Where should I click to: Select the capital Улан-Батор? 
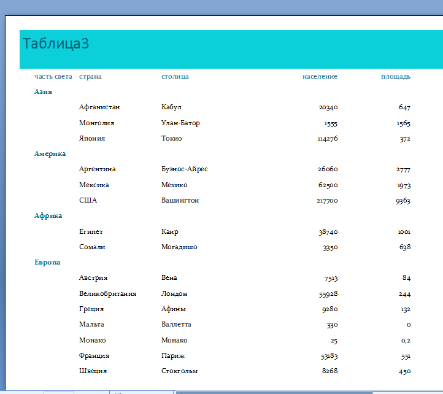180,123
